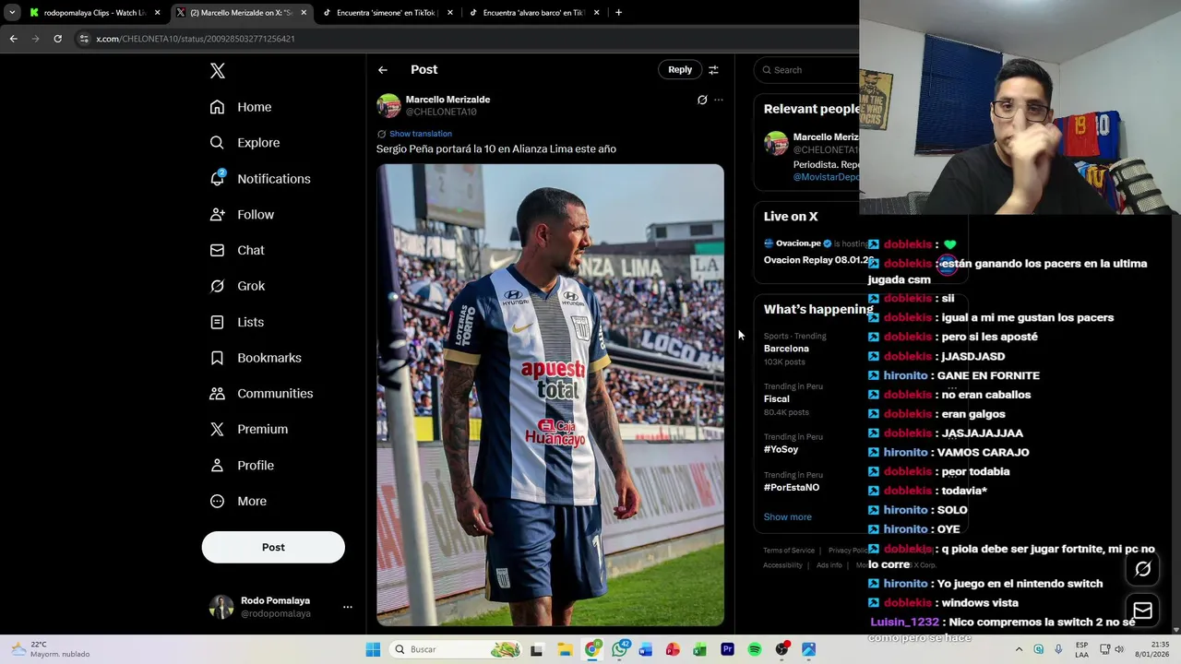Screen dimensions: 1181x664
Task: Open the More circle icon
Action: click(x=217, y=501)
